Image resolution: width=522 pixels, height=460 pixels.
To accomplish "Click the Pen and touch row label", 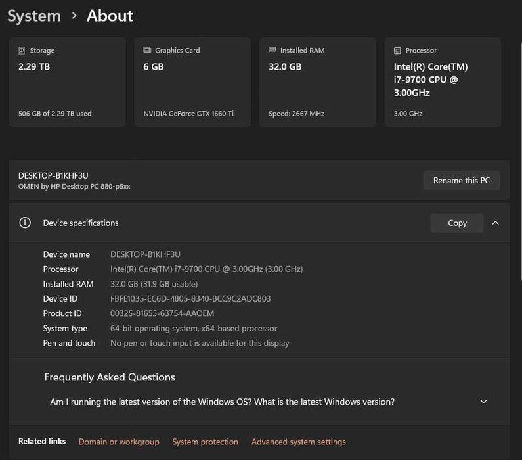I will (x=69, y=343).
